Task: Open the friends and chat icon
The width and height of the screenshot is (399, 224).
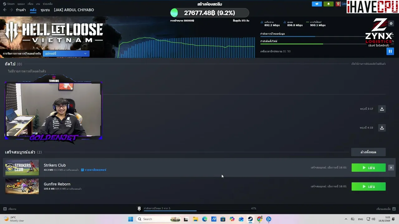Action: 394,209
